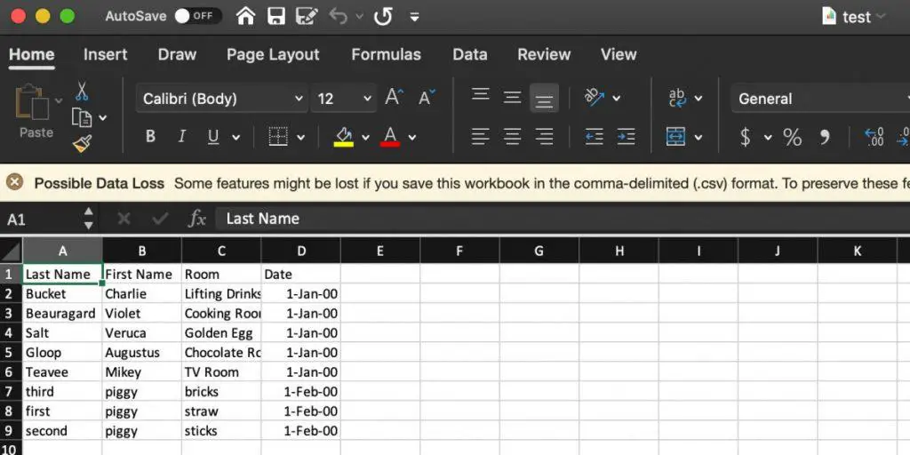Dismiss the Possible Data Loss warning
Screen dimensions: 910x455
tap(14, 183)
